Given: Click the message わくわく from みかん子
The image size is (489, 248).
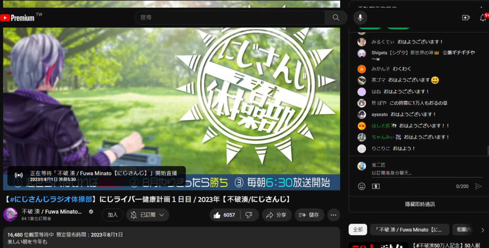Looking at the screenshot, I should pos(402,69).
